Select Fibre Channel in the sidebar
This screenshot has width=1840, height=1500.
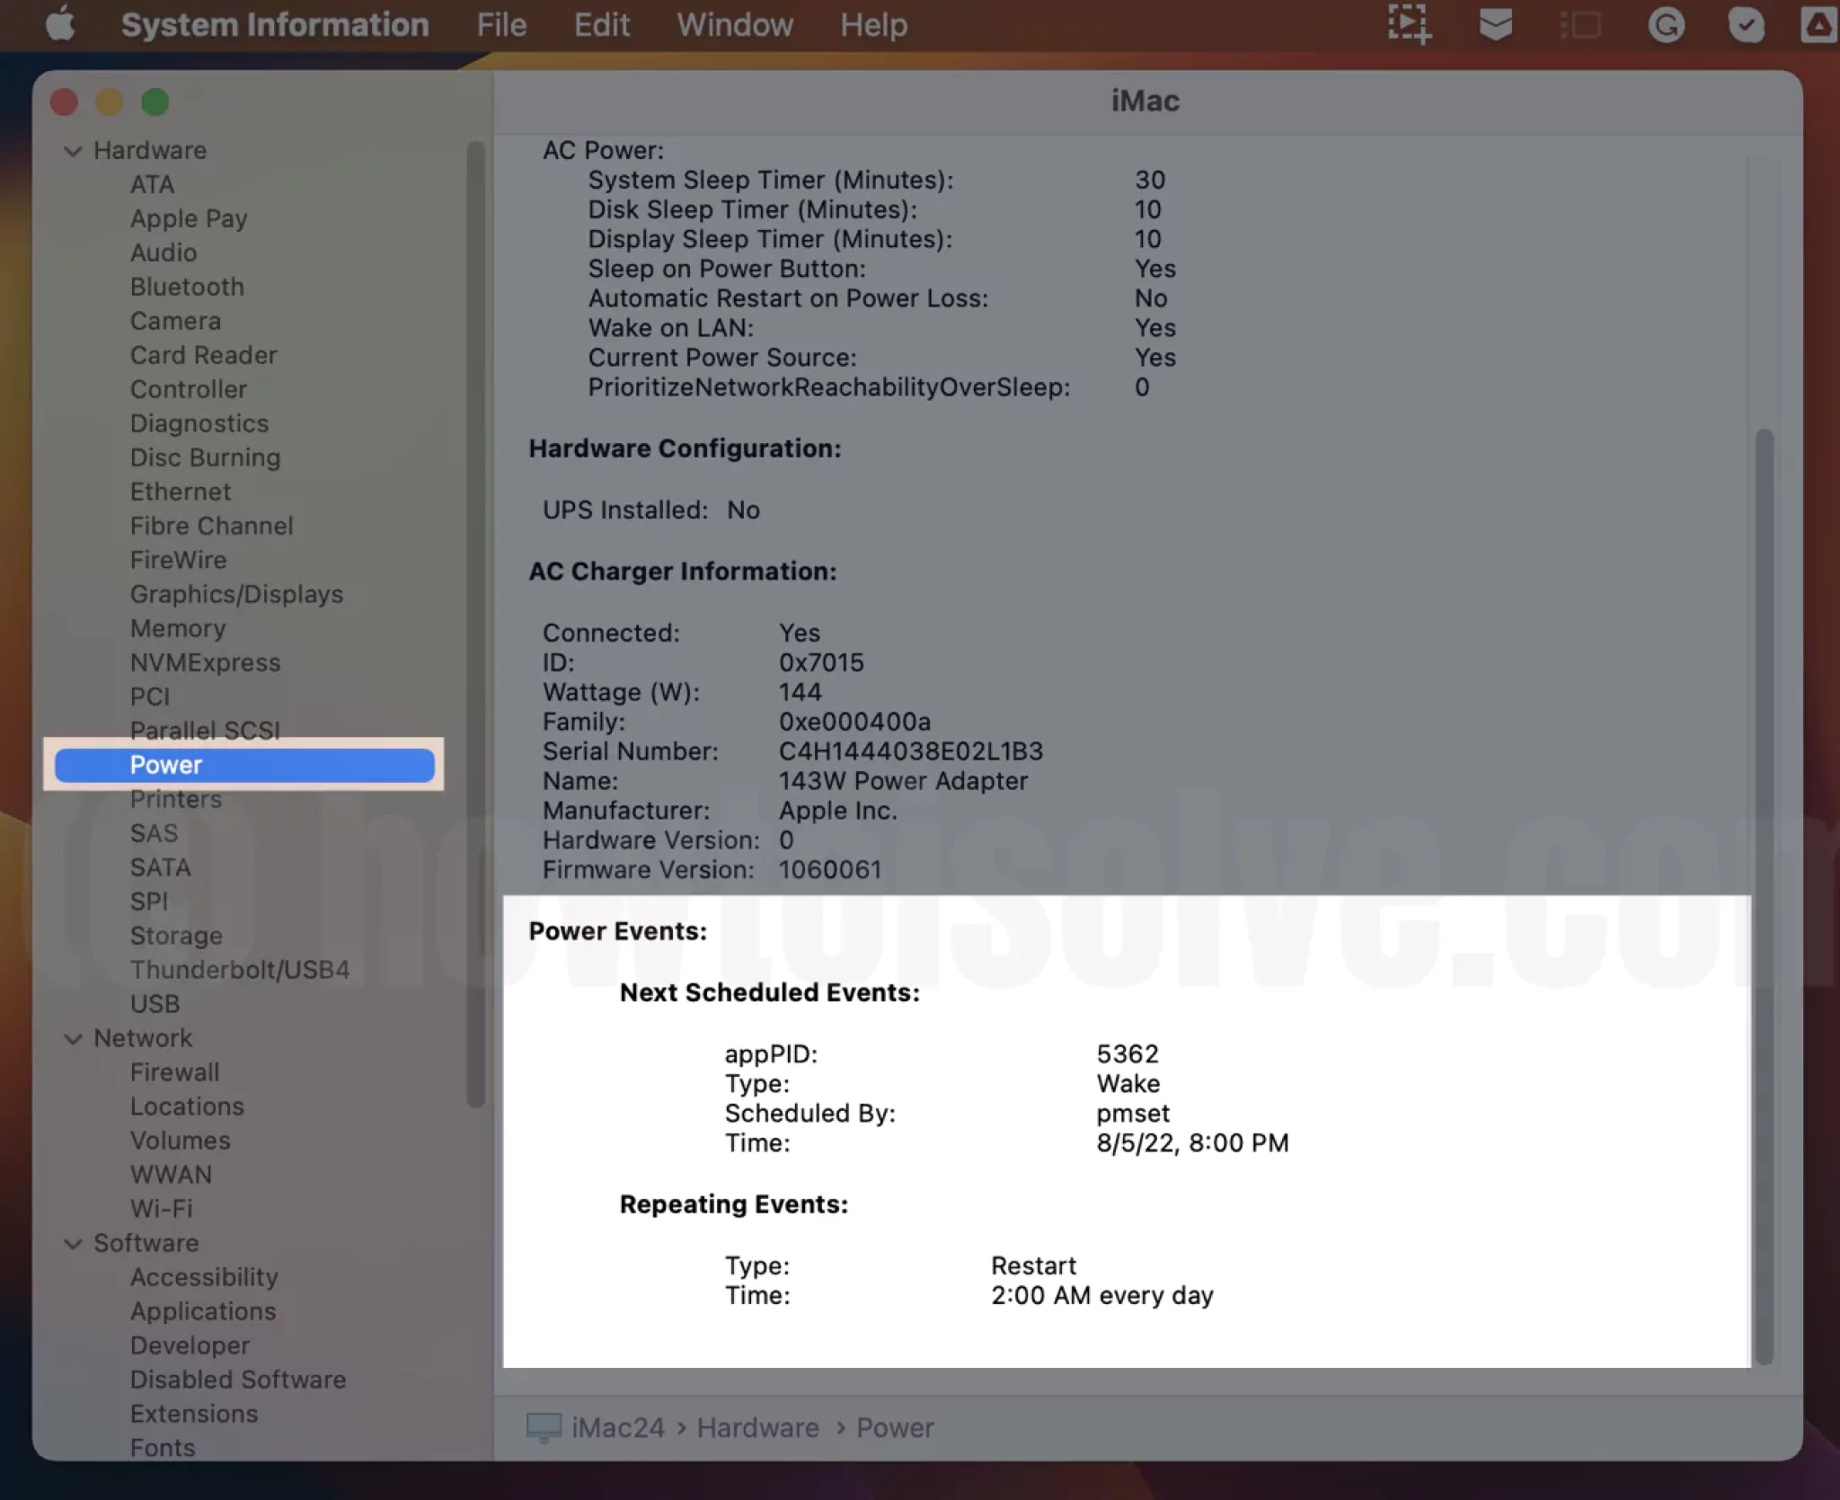[x=211, y=526]
